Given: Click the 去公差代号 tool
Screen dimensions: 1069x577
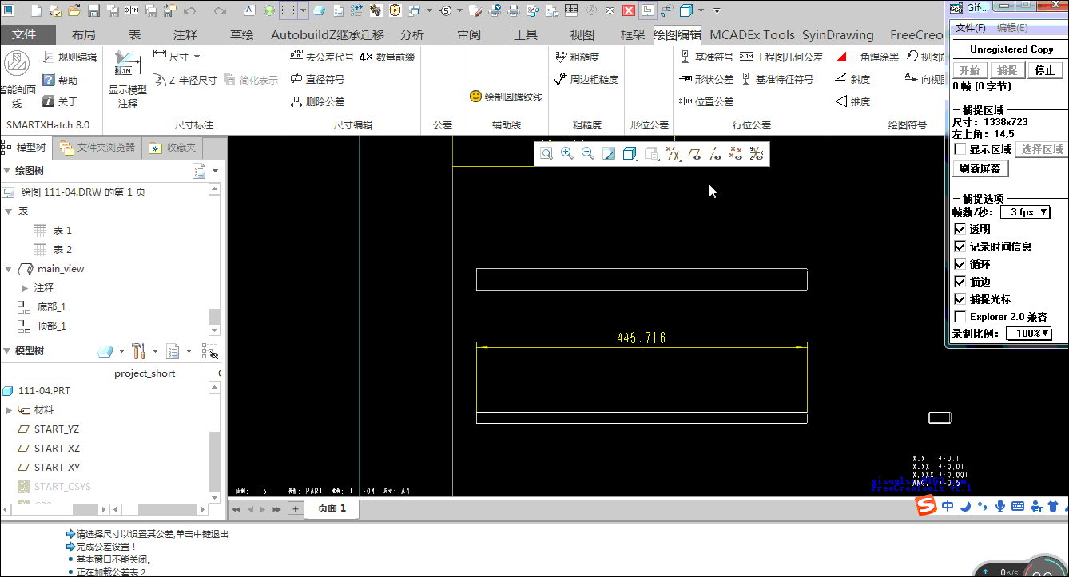Looking at the screenshot, I should [x=322, y=57].
